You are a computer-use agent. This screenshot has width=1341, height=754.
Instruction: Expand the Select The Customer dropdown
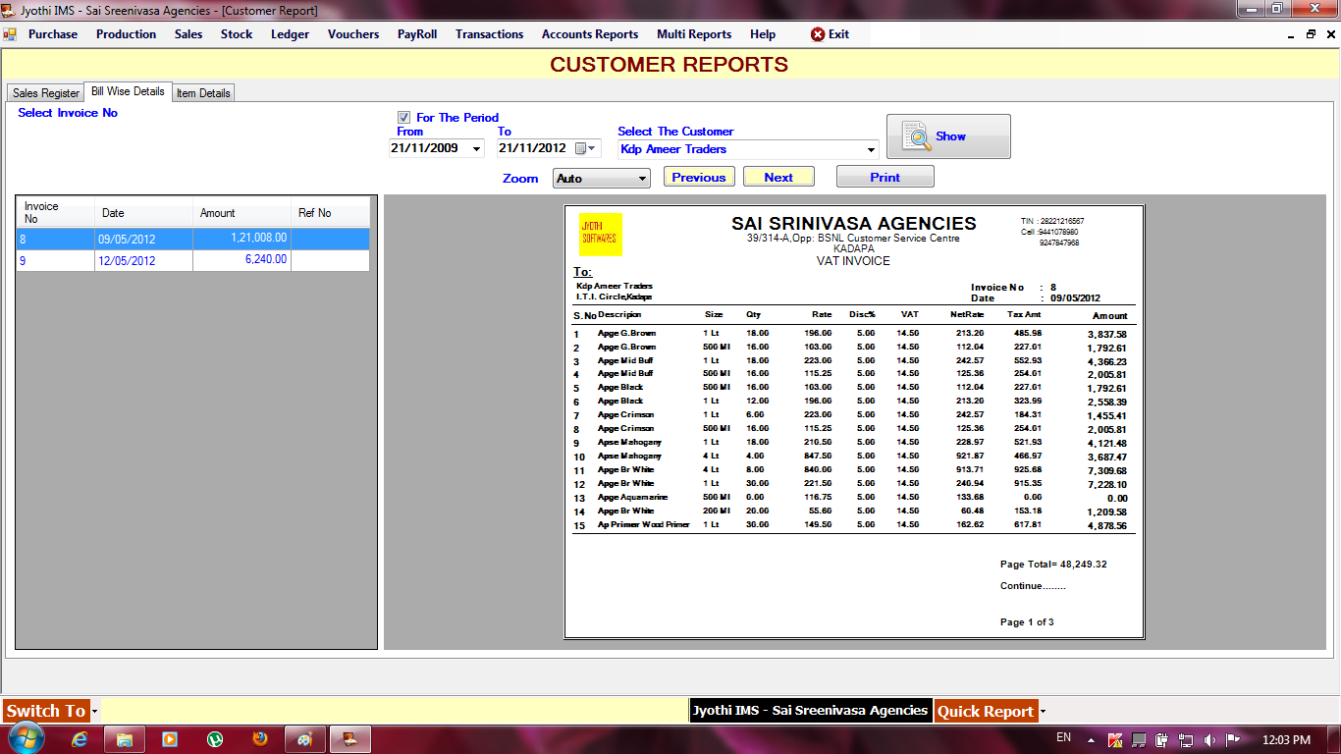(x=871, y=150)
